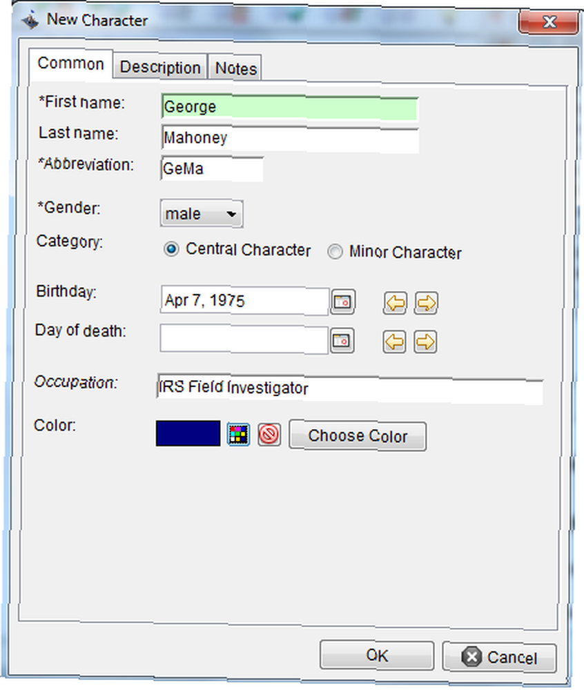Click the dark blue color swatch
This screenshot has width=584, height=690.
point(188,433)
